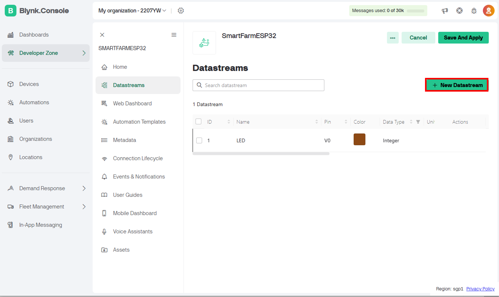The image size is (499, 297).
Task: Open help lifebuoy icon
Action: tap(459, 11)
